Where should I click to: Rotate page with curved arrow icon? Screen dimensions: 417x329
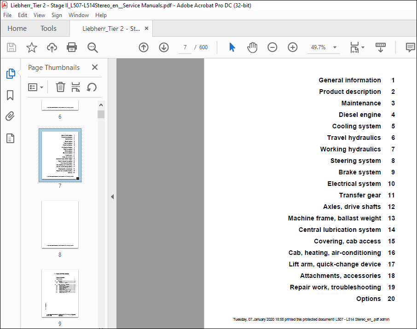pos(92,87)
